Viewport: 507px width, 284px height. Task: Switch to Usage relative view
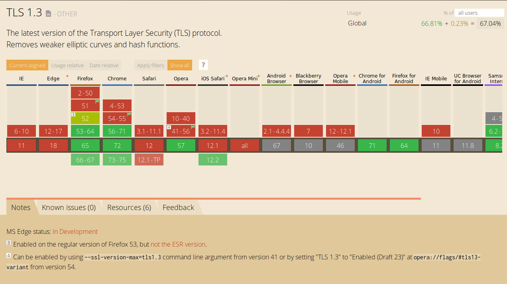click(67, 65)
